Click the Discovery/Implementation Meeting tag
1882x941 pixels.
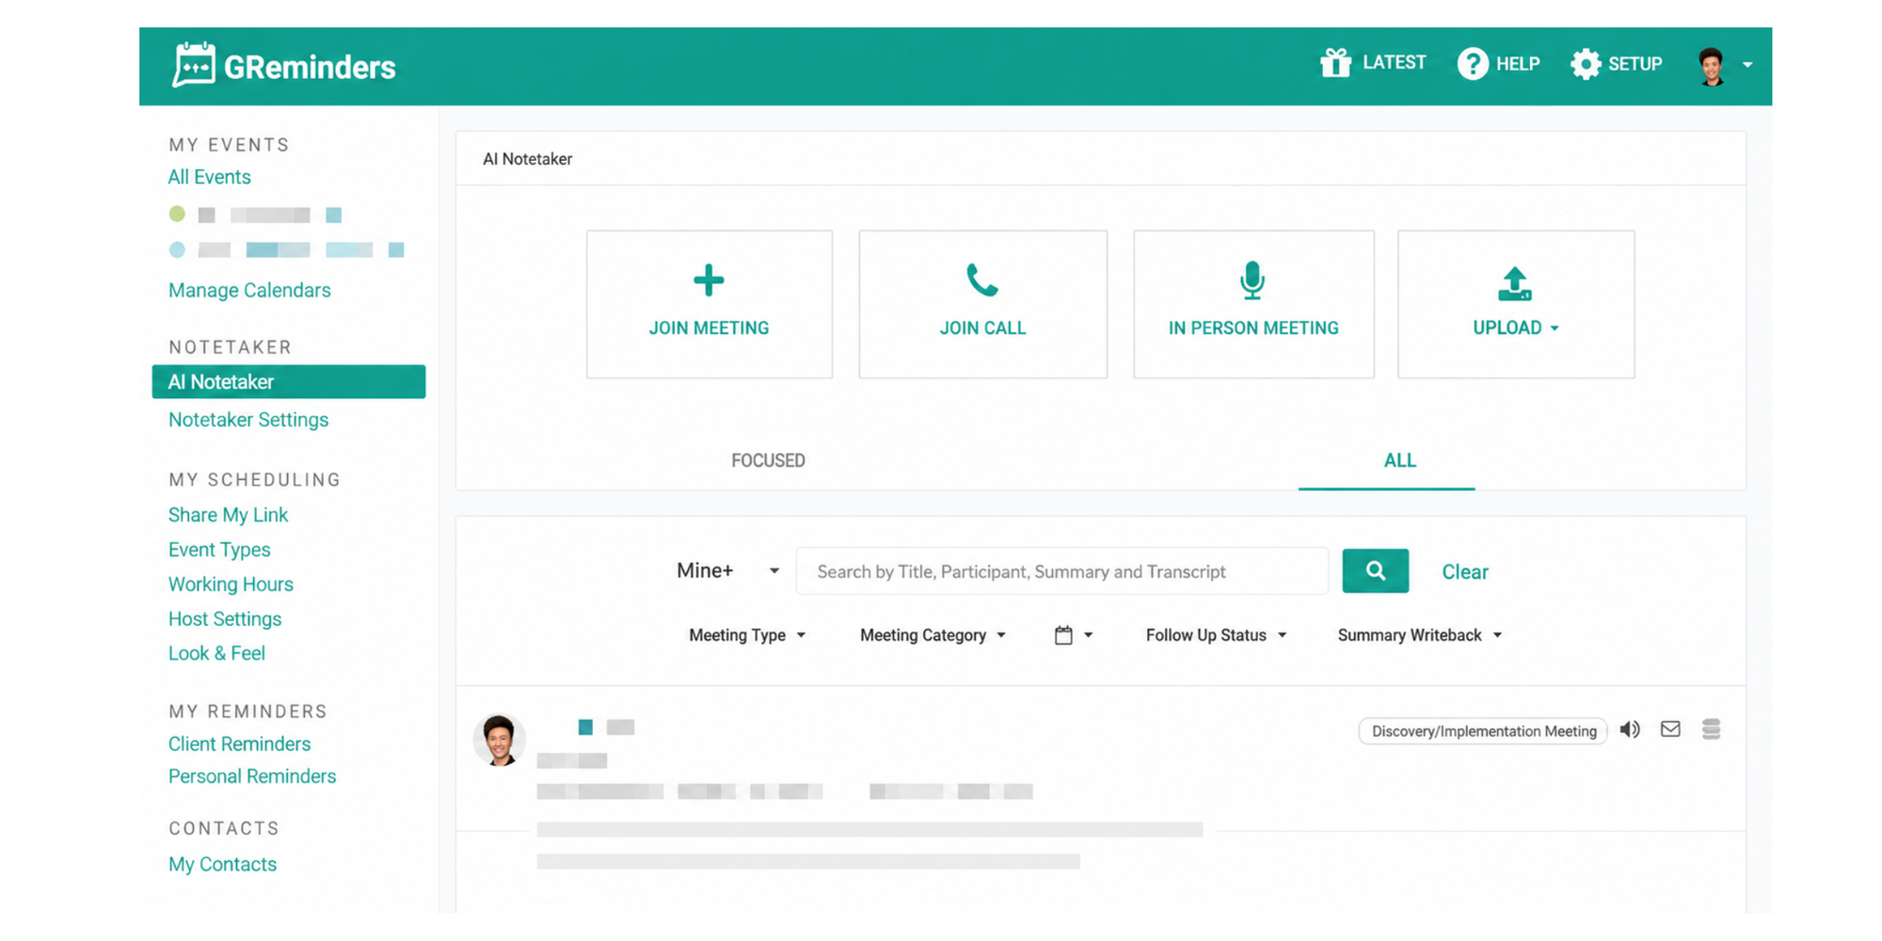[1483, 731]
